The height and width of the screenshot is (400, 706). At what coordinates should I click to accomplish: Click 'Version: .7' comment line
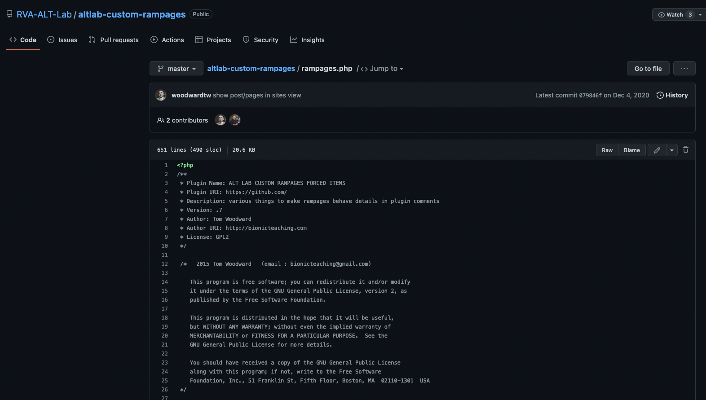[x=201, y=210]
